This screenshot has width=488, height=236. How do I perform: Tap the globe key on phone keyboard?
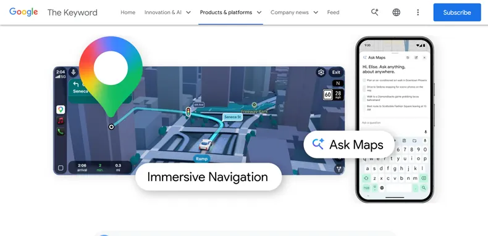(382, 188)
